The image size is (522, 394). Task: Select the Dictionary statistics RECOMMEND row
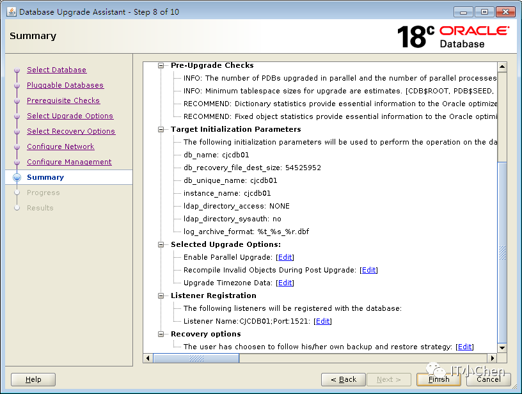pyautogui.click(x=340, y=104)
